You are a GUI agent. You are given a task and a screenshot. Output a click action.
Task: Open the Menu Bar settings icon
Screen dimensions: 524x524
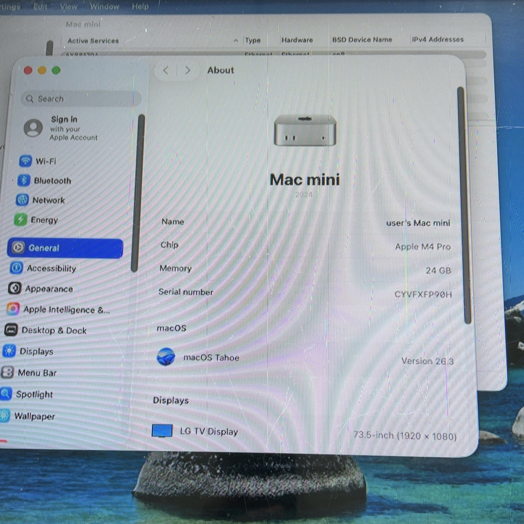click(x=7, y=372)
